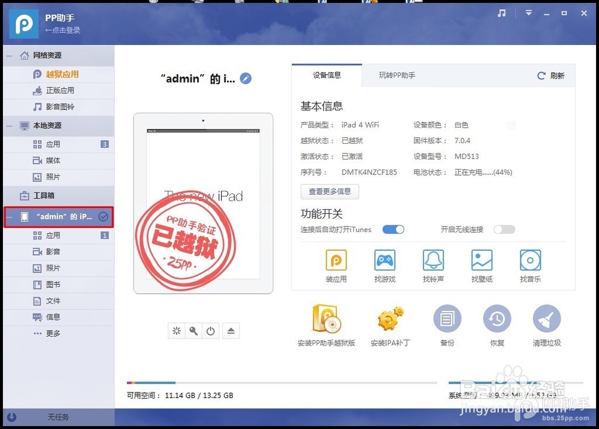Rename device using the pencil edit icon
Screen dimensions: 599x429
pyautogui.click(x=246, y=78)
